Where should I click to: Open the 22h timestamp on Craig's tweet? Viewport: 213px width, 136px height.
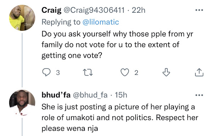138,10
